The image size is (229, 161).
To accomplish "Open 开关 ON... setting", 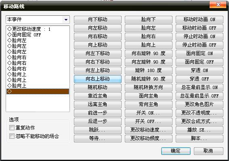I will (x=149, y=113).
